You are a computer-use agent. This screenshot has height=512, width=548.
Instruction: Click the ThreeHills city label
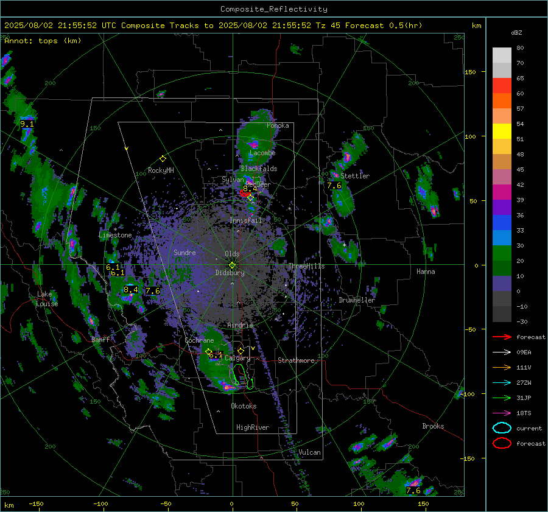[x=306, y=266]
